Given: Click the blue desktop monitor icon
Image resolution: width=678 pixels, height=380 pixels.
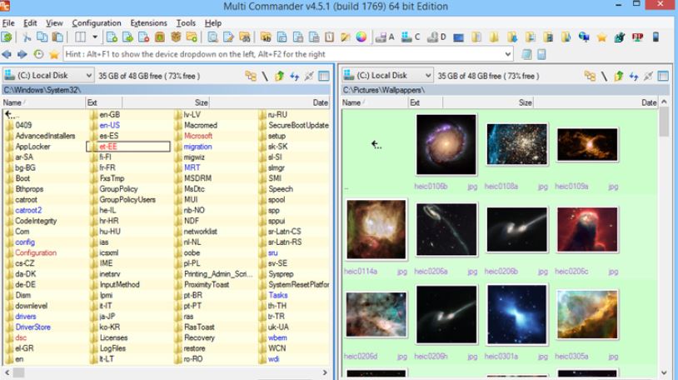Looking at the screenshot, I should pos(459,37).
